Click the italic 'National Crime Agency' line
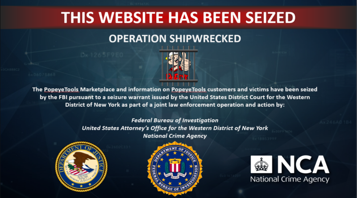The image size is (357, 198). point(175,136)
